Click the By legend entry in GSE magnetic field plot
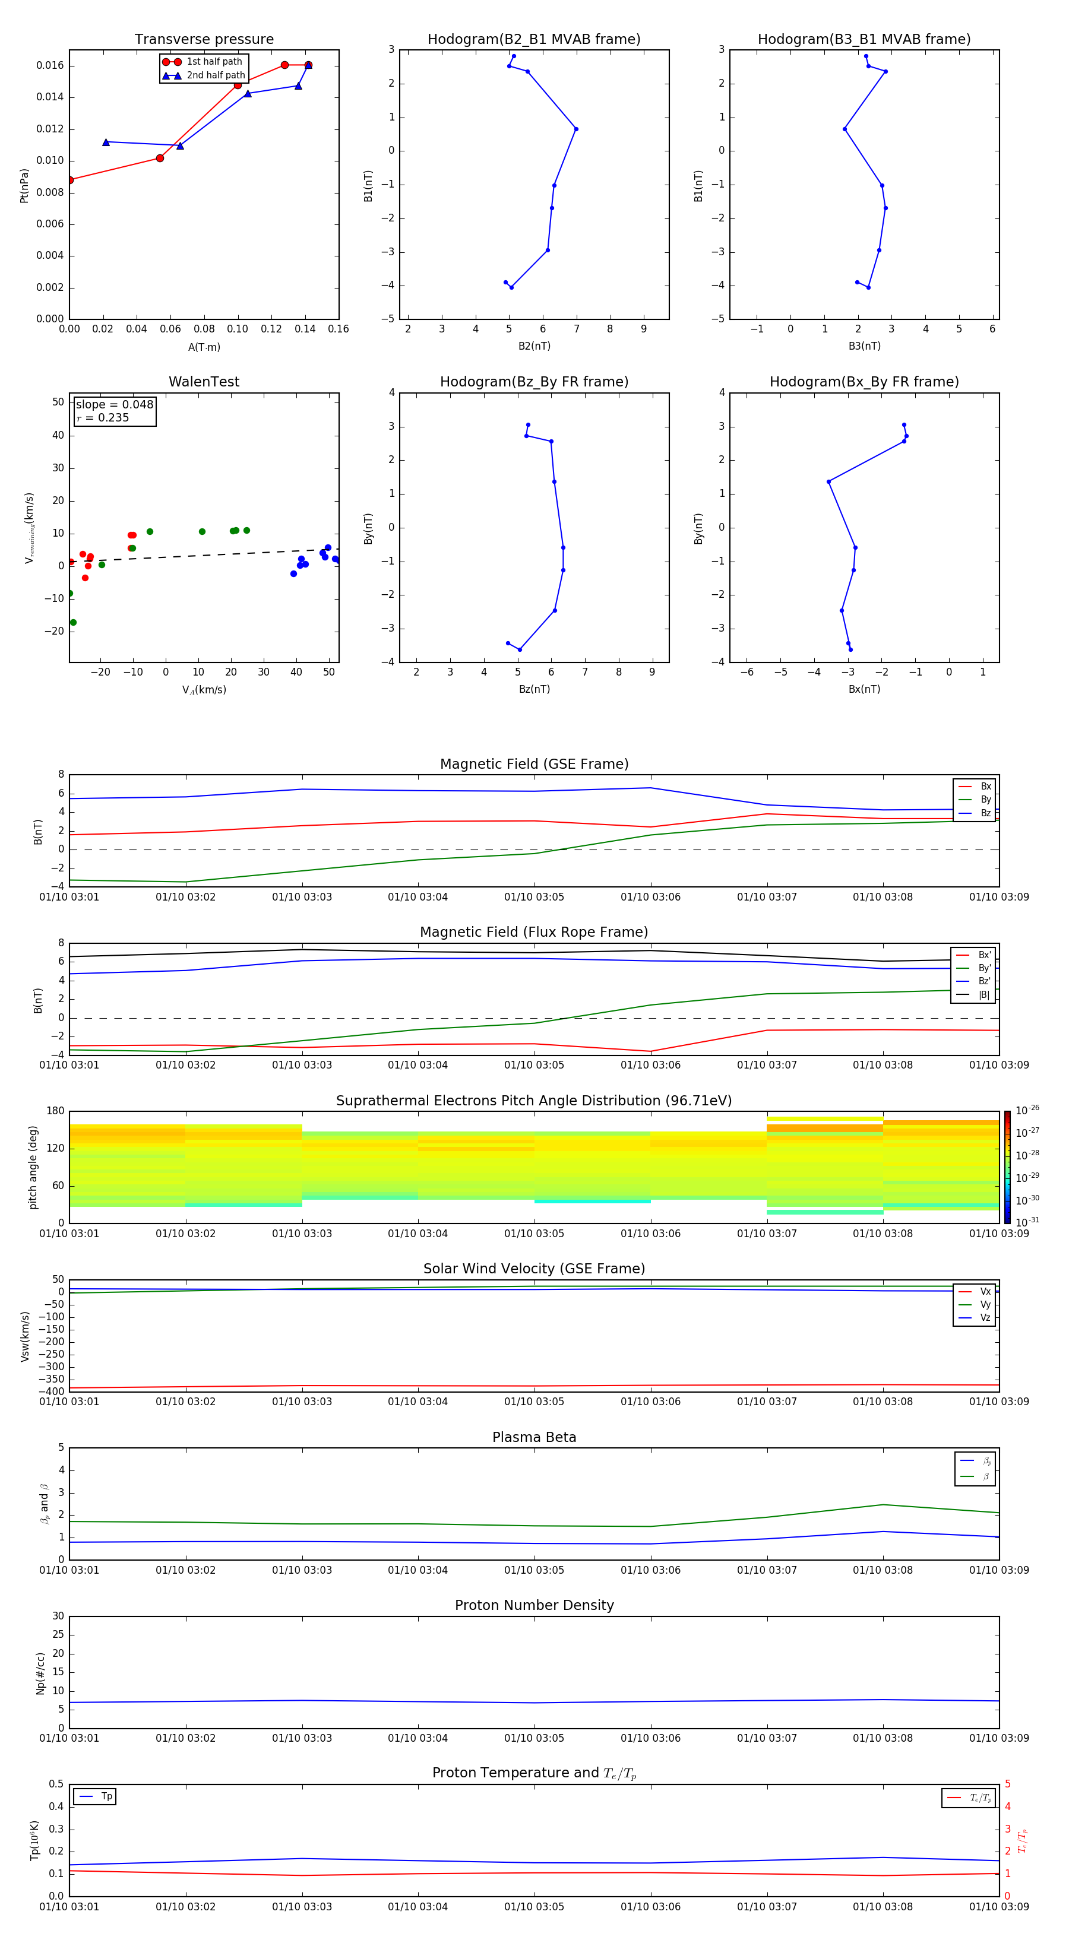This screenshot has width=1069, height=1959. click(975, 799)
